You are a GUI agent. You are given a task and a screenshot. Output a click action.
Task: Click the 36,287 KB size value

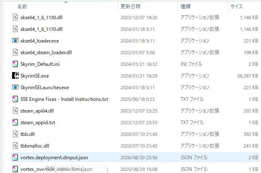[248, 76]
